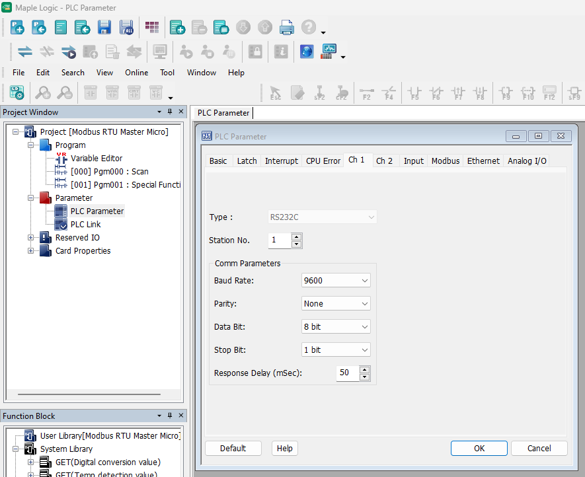Open the Tool menu
The height and width of the screenshot is (477, 585).
pyautogui.click(x=167, y=73)
